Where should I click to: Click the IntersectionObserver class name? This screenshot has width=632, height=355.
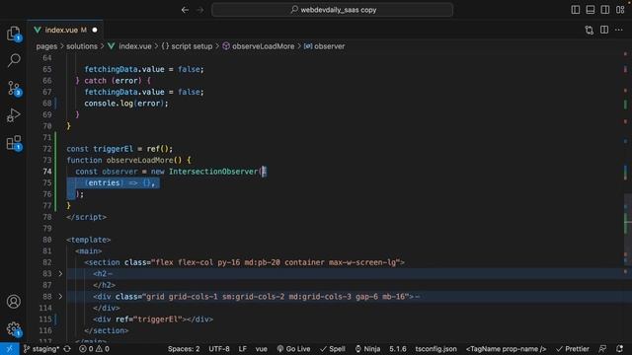213,172
